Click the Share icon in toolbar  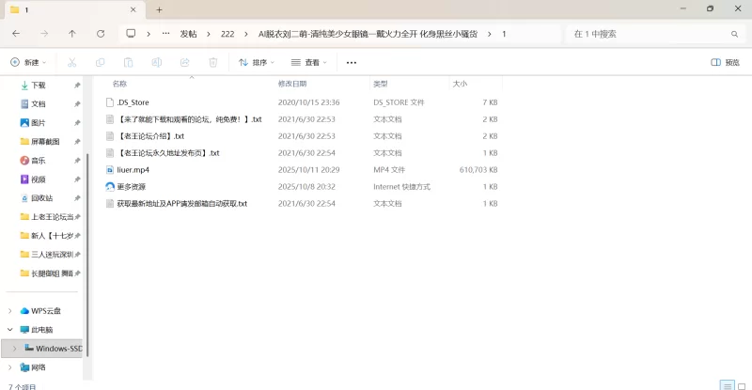tap(184, 63)
